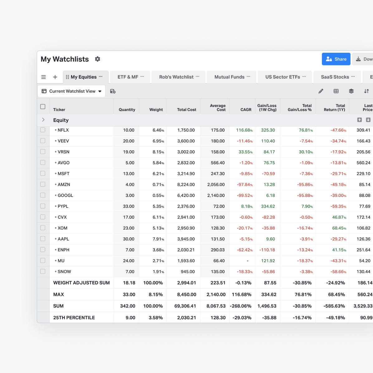Check the MSFT row checkbox

pyautogui.click(x=43, y=173)
